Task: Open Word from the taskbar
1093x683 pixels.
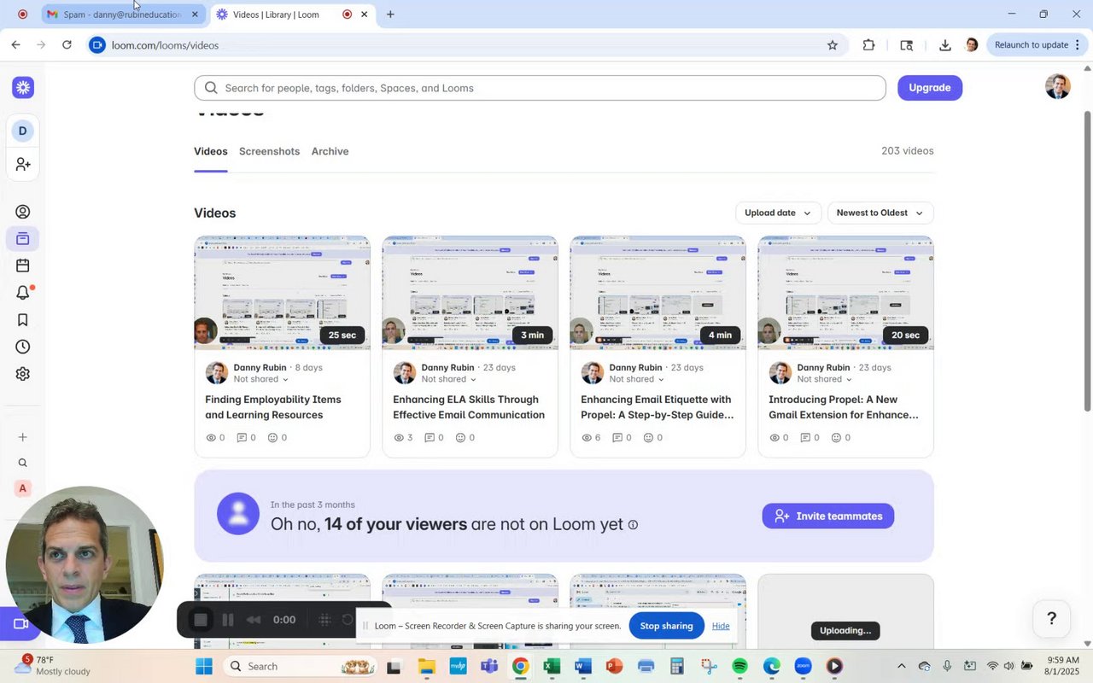Action: pos(583,666)
